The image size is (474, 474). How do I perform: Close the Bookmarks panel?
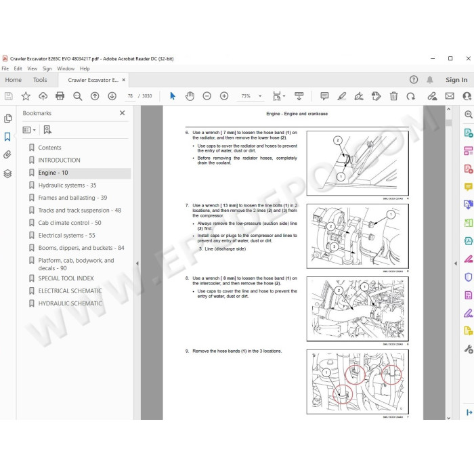click(122, 113)
